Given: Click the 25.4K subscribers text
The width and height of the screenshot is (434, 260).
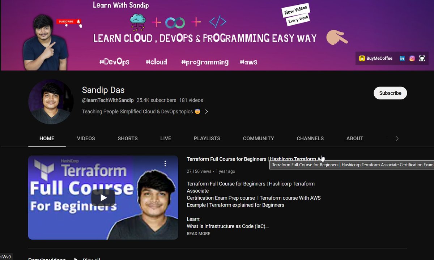Looking at the screenshot, I should pyautogui.click(x=156, y=100).
